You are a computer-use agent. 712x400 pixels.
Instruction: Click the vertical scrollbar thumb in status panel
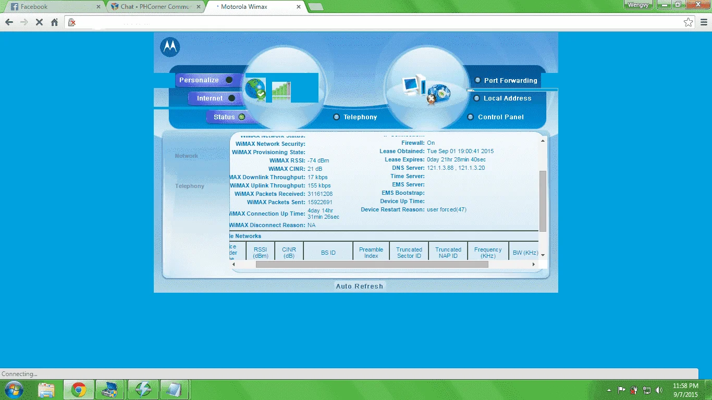coord(543,201)
